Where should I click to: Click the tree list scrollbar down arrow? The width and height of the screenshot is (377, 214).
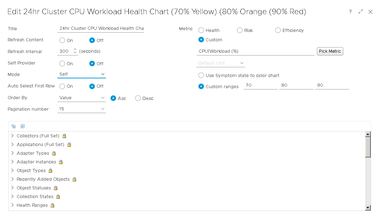(368, 207)
